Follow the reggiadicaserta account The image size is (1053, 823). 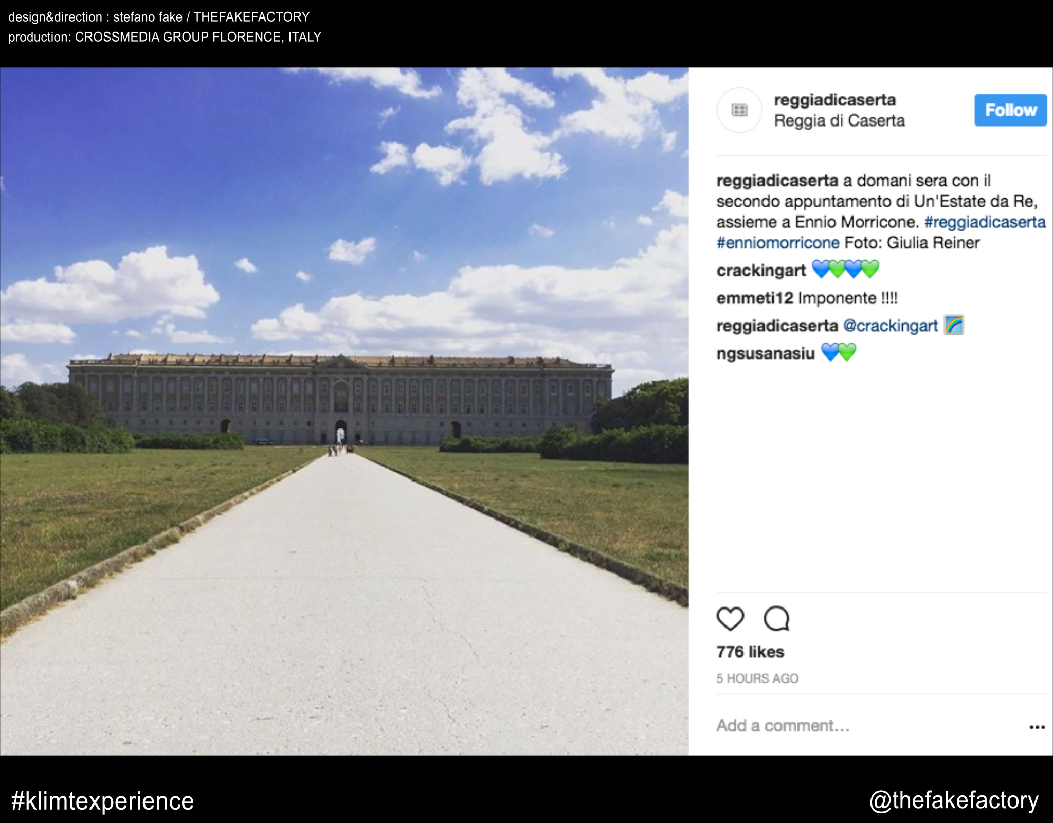point(1011,110)
